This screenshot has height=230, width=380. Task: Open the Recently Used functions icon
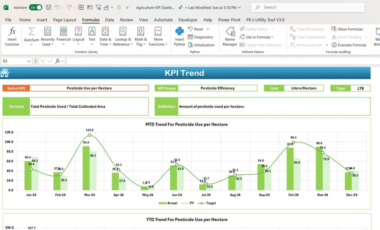coord(47,32)
